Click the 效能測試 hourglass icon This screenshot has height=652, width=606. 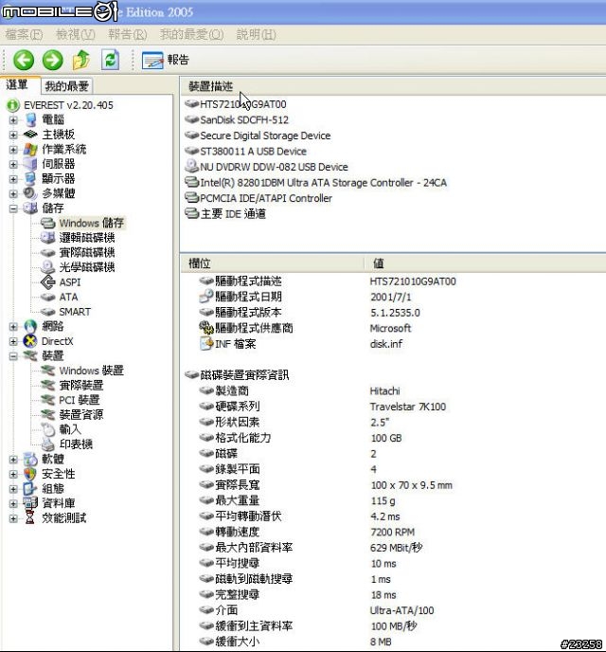[x=30, y=517]
